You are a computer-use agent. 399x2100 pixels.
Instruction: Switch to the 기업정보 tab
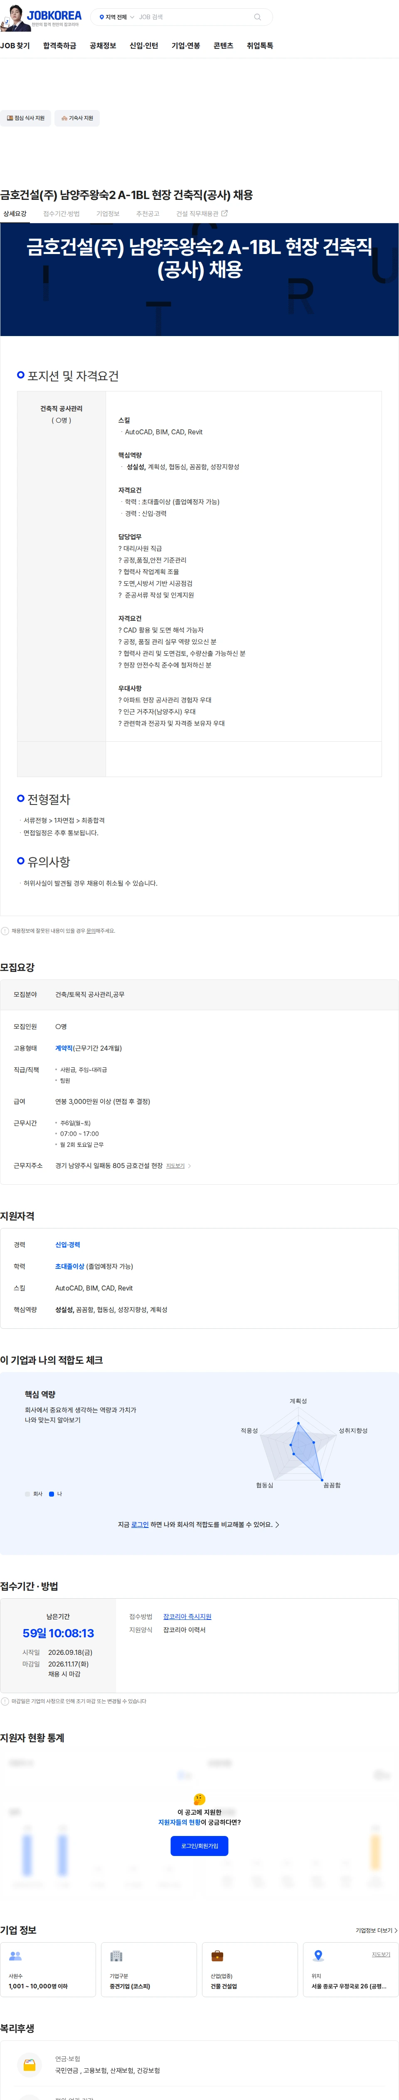108,214
